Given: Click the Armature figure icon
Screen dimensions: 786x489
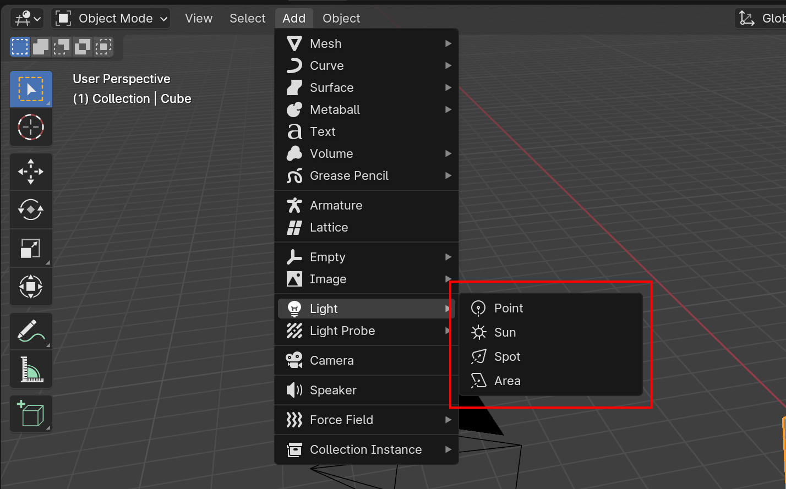Looking at the screenshot, I should coord(294,205).
